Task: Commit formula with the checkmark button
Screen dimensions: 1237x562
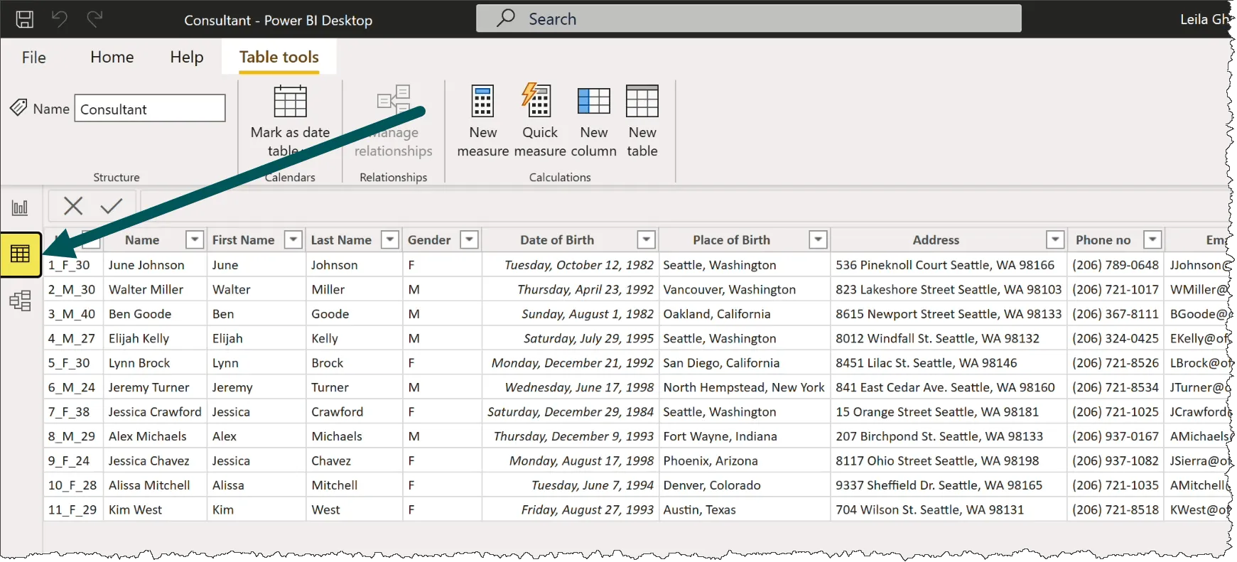Action: pyautogui.click(x=112, y=206)
